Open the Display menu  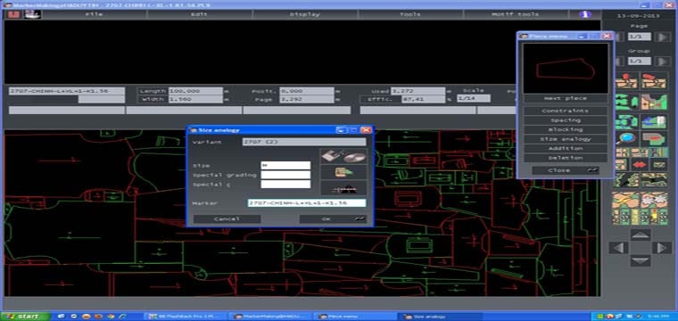pos(305,14)
